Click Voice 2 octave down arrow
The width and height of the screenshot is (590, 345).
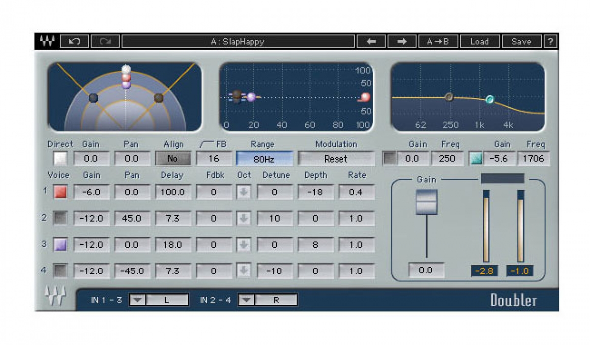(x=243, y=218)
